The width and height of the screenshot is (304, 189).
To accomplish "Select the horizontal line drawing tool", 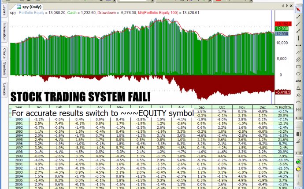I will [x=298, y=45].
